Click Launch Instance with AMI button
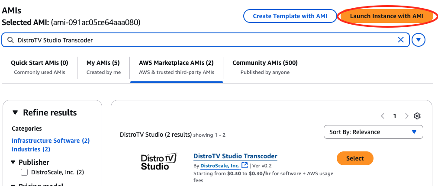This screenshot has height=186, width=438. click(386, 16)
